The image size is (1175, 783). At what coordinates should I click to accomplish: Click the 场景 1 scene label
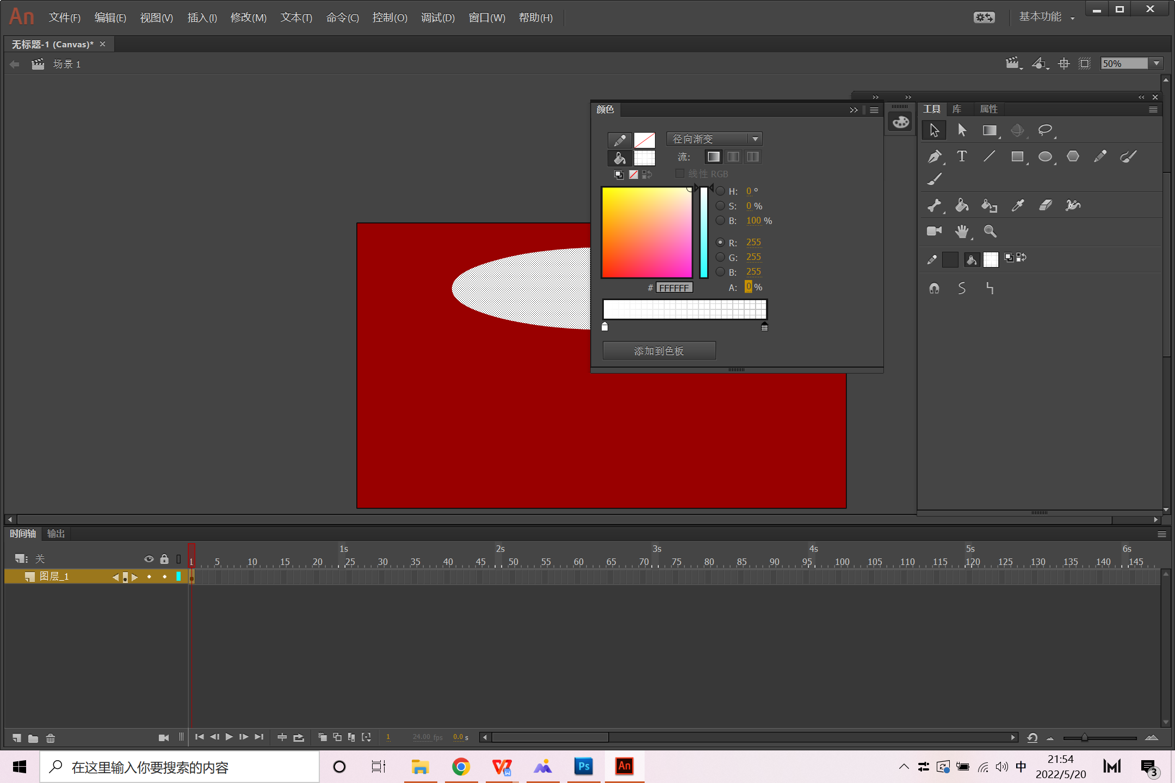(67, 64)
